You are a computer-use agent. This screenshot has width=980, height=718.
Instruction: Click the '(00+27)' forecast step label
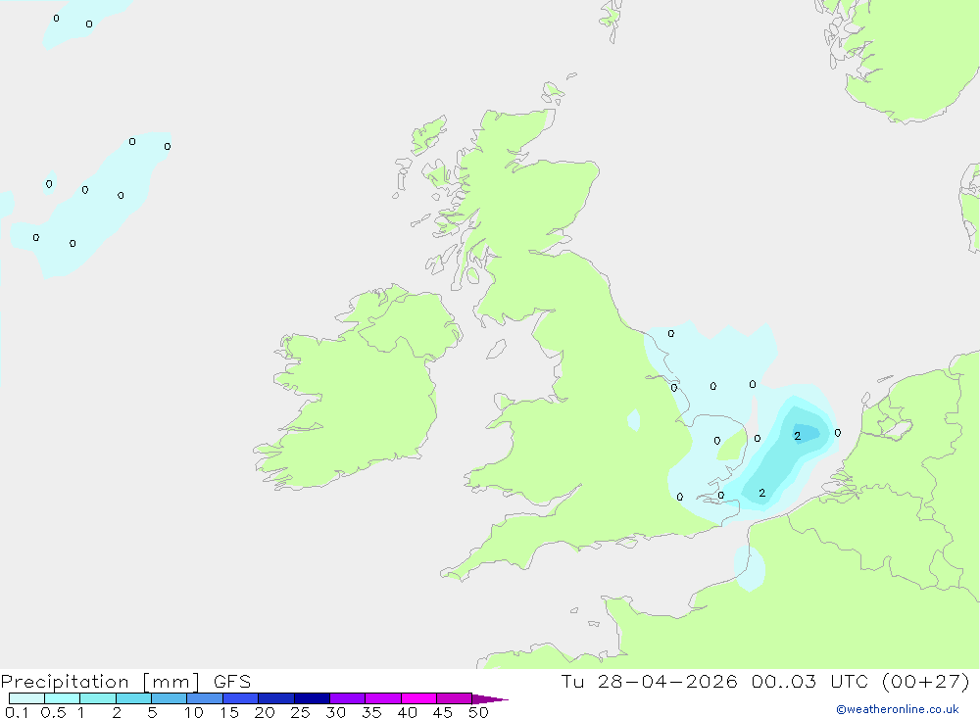(926, 681)
